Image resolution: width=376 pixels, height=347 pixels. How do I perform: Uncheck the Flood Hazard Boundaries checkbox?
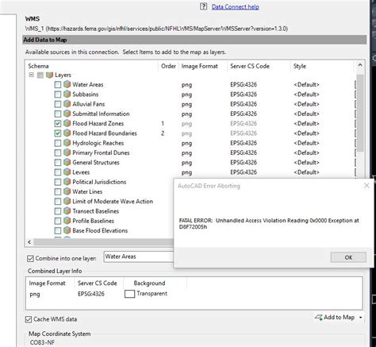pyautogui.click(x=58, y=133)
